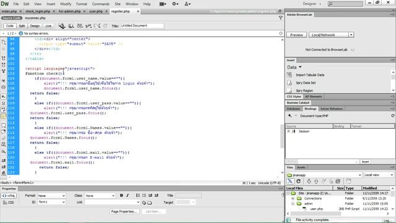This screenshot has height=223, width=396.
Task: Open the user account icon menu
Action: pyautogui.click(x=187, y=4)
